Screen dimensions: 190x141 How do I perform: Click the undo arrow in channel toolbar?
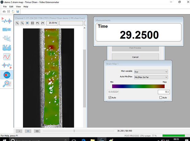tap(37, 23)
